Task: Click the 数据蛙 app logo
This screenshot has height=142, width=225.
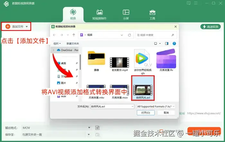Action: (6, 4)
